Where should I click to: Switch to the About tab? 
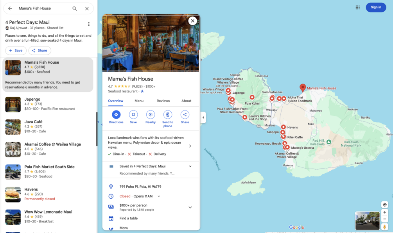pos(186,101)
